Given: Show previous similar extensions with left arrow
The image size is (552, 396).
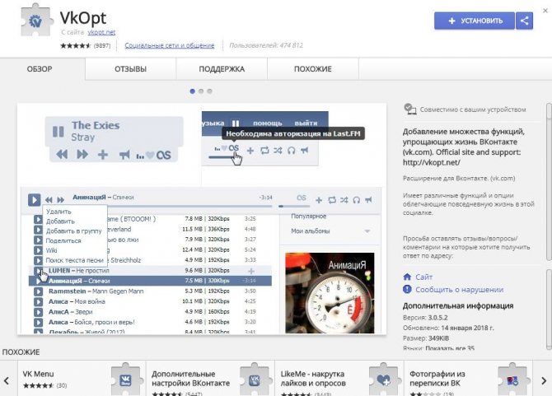Looking at the screenshot, I should (7, 380).
